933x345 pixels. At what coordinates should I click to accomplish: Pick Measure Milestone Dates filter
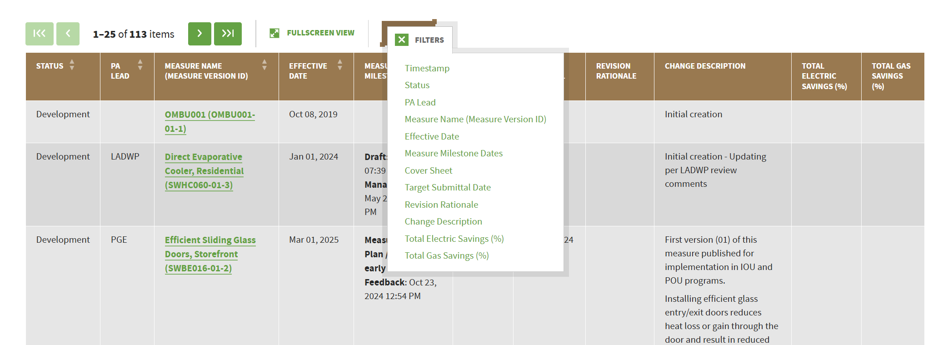pos(454,153)
